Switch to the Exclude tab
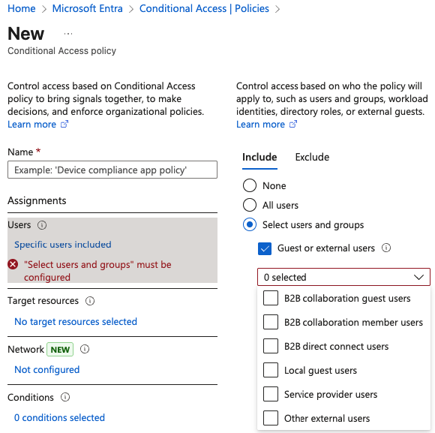435x433 pixels. (x=312, y=158)
